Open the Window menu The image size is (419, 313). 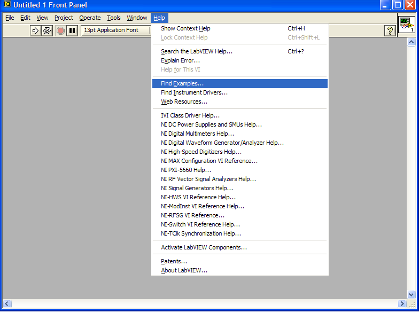(137, 18)
